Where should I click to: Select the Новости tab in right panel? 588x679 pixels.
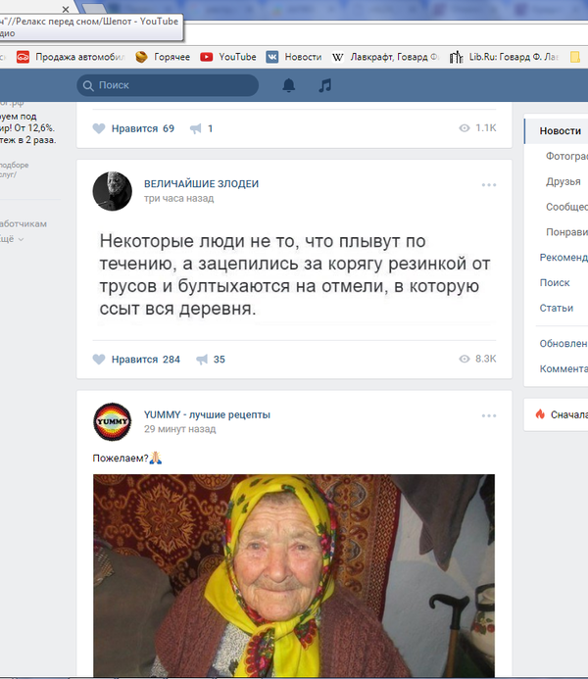click(560, 131)
